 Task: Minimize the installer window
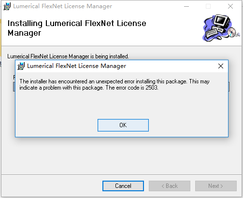pos(186,6)
